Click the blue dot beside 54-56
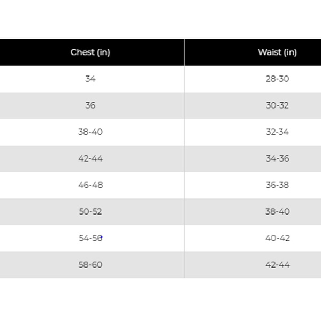321x321 pixels. click(102, 237)
